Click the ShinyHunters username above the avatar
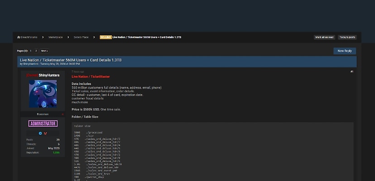Image resolution: width=375 pixels, height=181 pixels. click(49, 75)
